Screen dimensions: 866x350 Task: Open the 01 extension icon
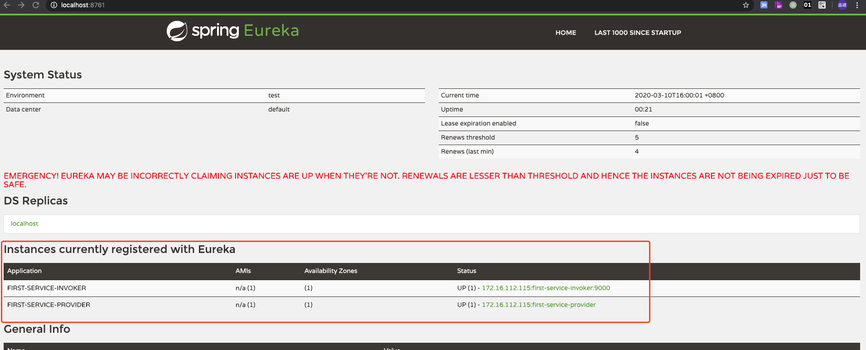(x=808, y=5)
